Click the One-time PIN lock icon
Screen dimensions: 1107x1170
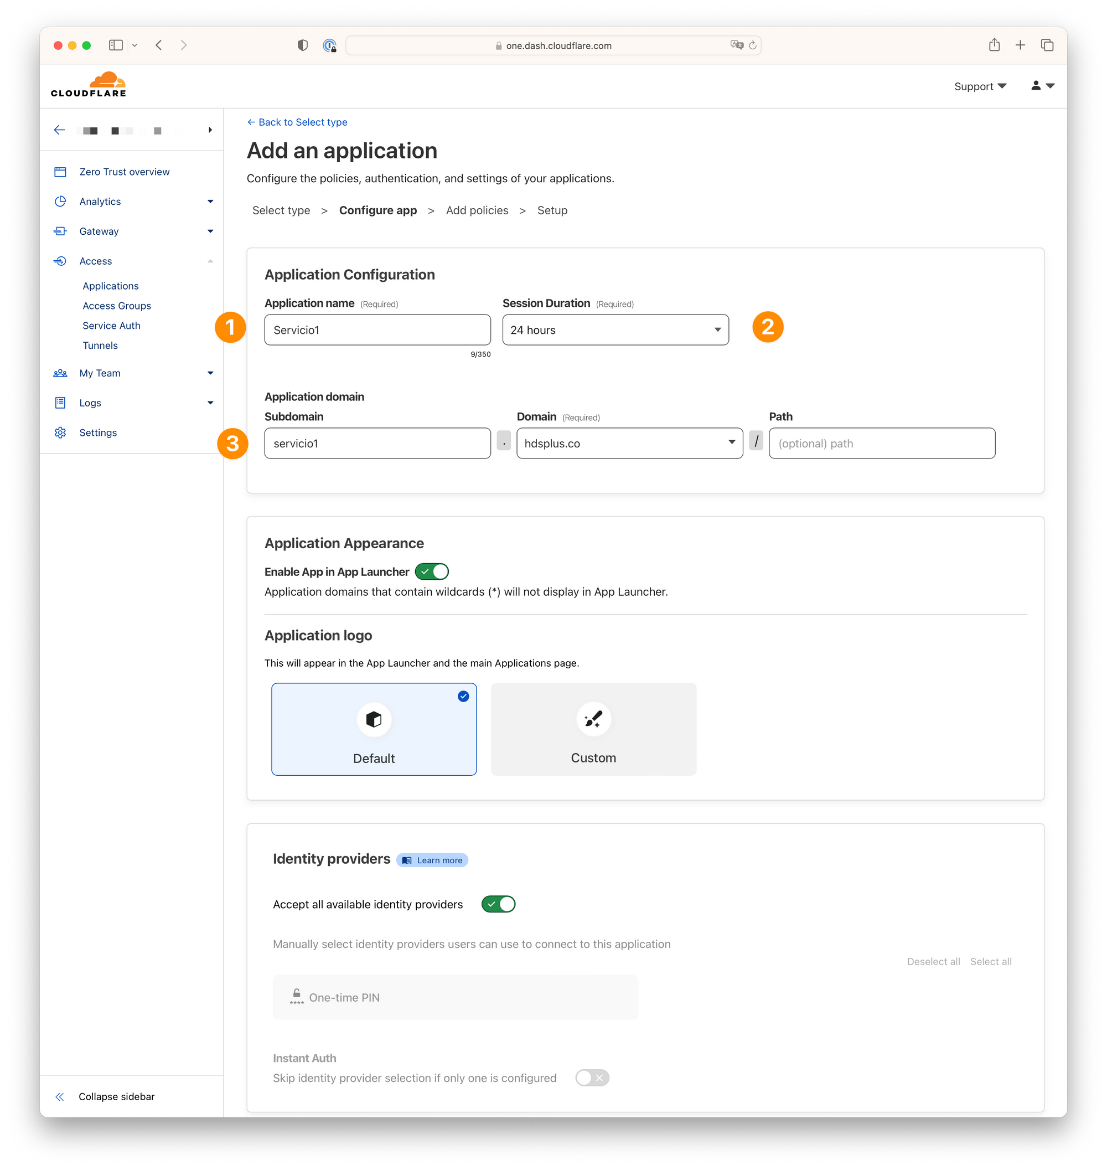click(297, 997)
